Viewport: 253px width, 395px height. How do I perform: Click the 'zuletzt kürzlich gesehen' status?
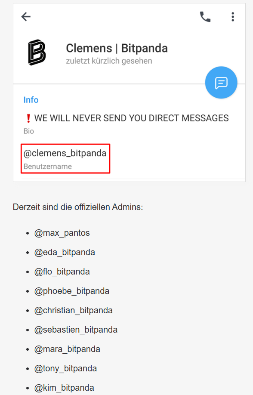[109, 61]
